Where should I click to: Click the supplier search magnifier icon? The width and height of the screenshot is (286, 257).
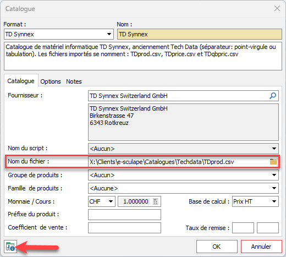click(x=273, y=96)
